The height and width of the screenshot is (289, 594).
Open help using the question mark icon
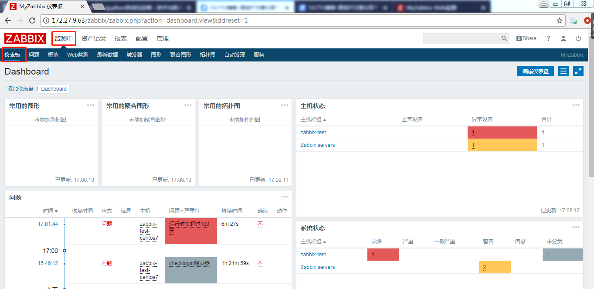coord(548,38)
